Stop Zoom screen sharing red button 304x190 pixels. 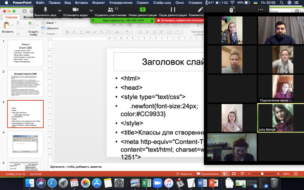[x=180, y=20]
